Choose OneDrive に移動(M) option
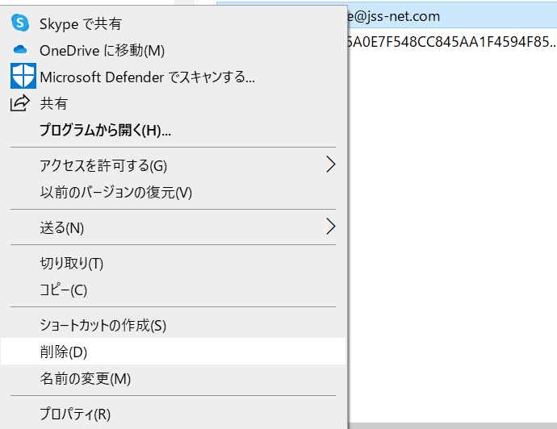 click(x=173, y=50)
